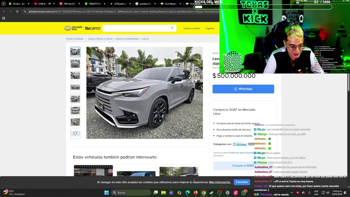Select the second Lexus photo thumbnail
Viewport: 350px width, 197px height.
(75, 63)
